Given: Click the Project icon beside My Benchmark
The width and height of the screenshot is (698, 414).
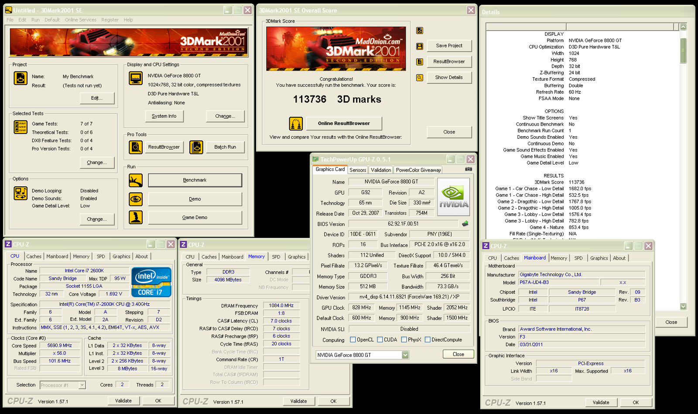Looking at the screenshot, I should click(x=21, y=79).
